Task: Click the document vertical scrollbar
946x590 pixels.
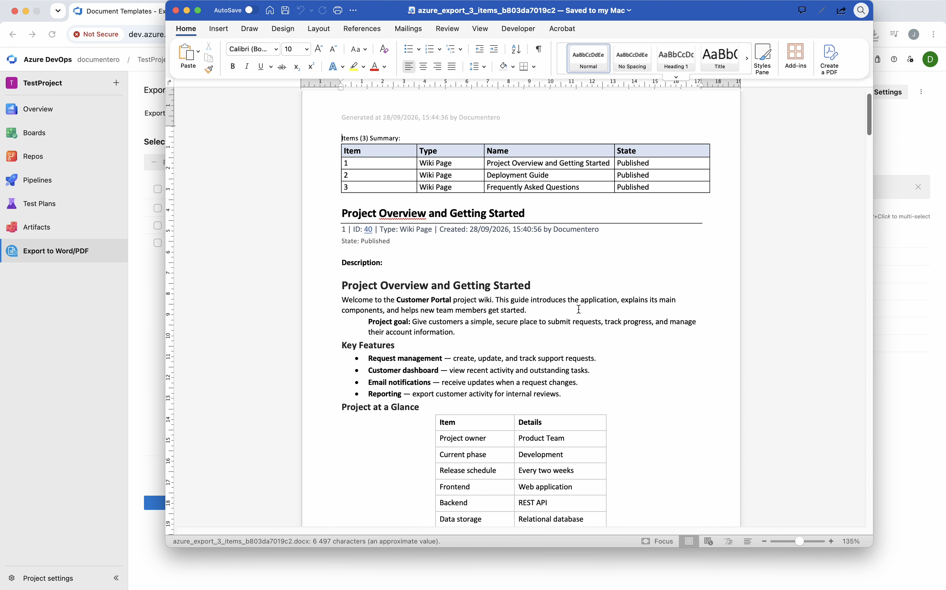Action: 869,115
